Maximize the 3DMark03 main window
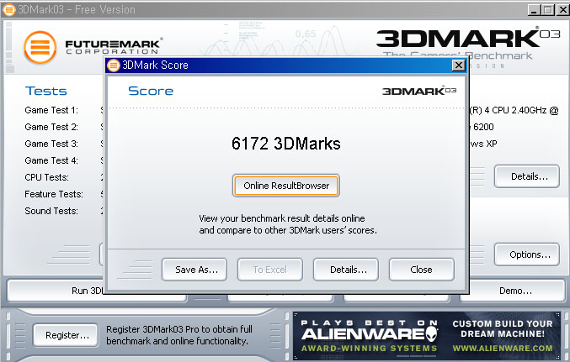Image resolution: width=570 pixels, height=362 pixels. [x=547, y=10]
